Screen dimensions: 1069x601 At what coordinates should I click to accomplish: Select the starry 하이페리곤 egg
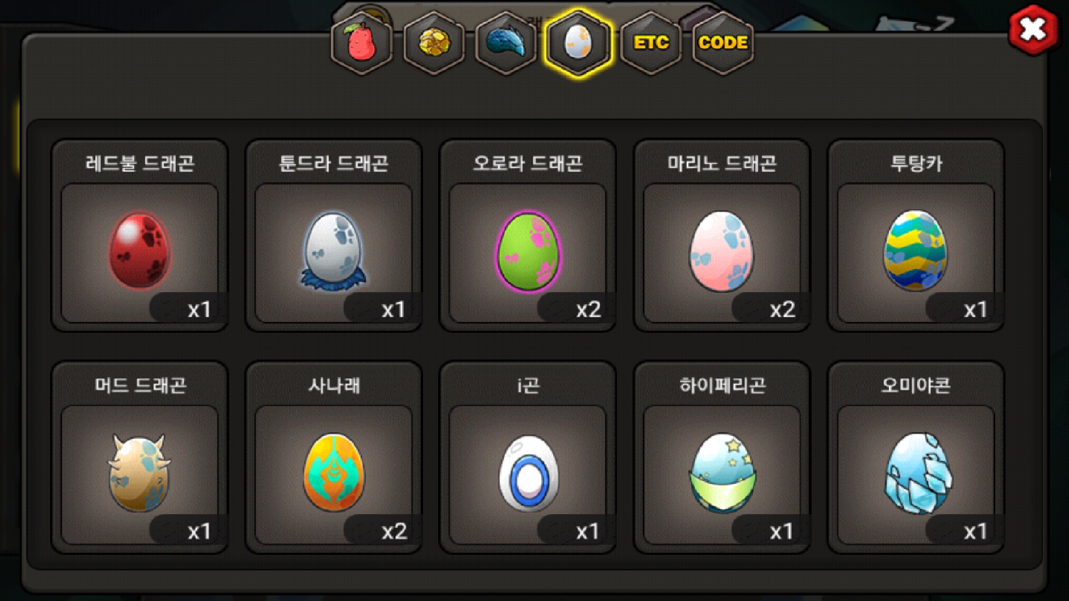pos(722,473)
